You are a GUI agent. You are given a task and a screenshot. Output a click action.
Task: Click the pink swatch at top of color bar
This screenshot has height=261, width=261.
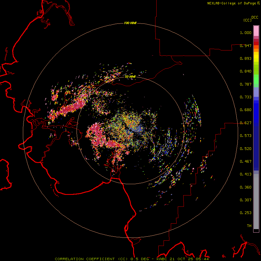coord(256,31)
